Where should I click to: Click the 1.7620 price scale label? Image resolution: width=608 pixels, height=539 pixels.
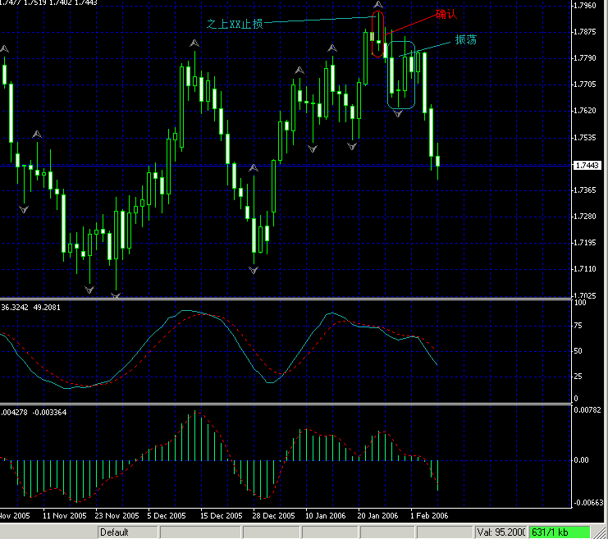tap(584, 111)
